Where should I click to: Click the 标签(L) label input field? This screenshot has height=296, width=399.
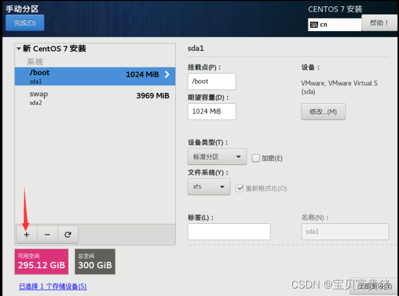pyautogui.click(x=229, y=231)
